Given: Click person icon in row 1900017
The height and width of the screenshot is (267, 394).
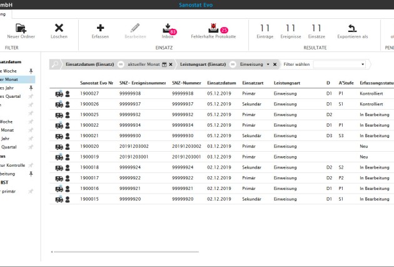Looking at the screenshot, I should [68, 179].
